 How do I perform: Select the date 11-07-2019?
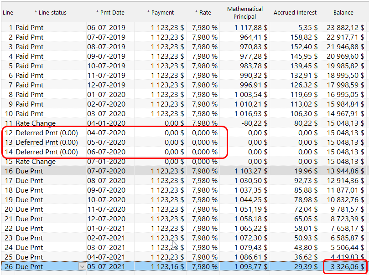(106, 76)
